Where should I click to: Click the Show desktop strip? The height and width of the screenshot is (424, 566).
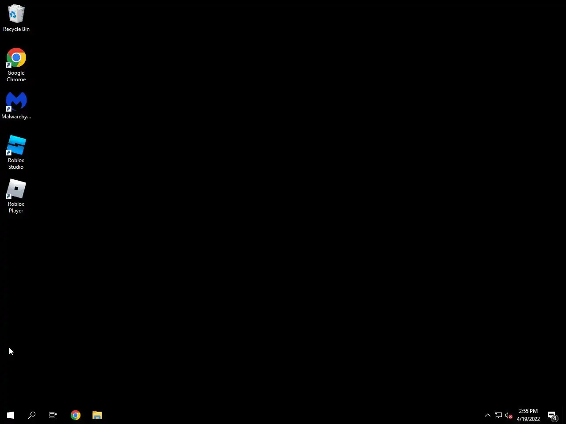click(565, 415)
